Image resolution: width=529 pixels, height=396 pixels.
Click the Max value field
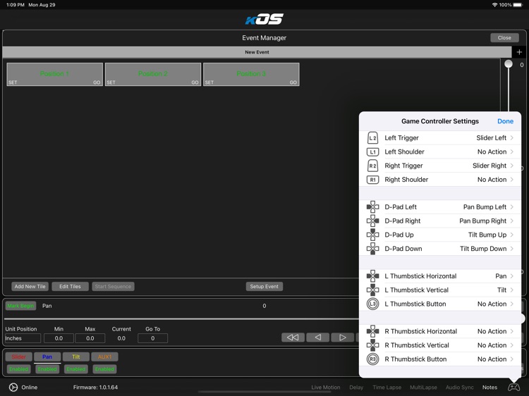[90, 338]
